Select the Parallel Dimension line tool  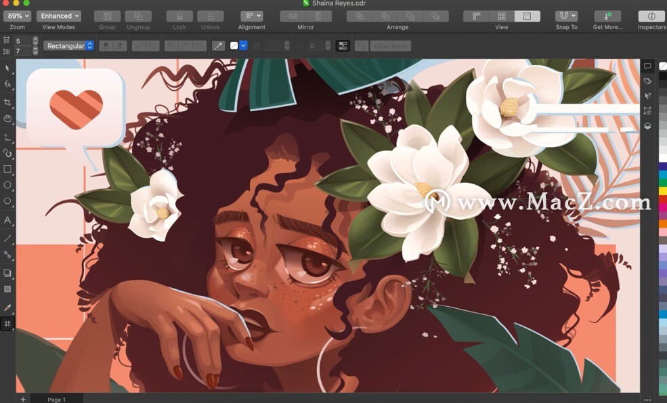point(7,238)
